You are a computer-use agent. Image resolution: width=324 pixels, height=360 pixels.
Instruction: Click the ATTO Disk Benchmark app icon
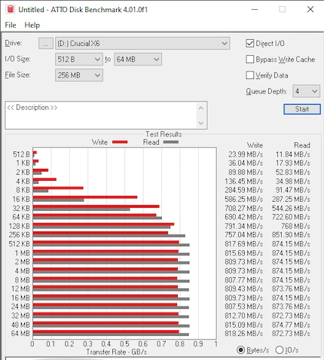tap(10, 9)
